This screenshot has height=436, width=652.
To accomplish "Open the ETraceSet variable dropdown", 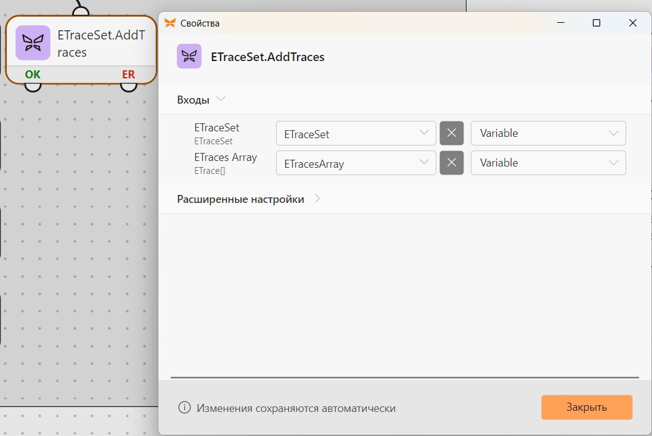I will (x=356, y=133).
